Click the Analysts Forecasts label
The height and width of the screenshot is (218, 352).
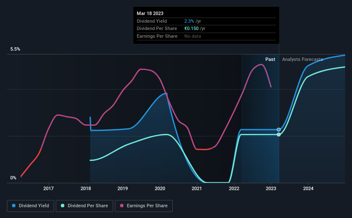coord(302,59)
